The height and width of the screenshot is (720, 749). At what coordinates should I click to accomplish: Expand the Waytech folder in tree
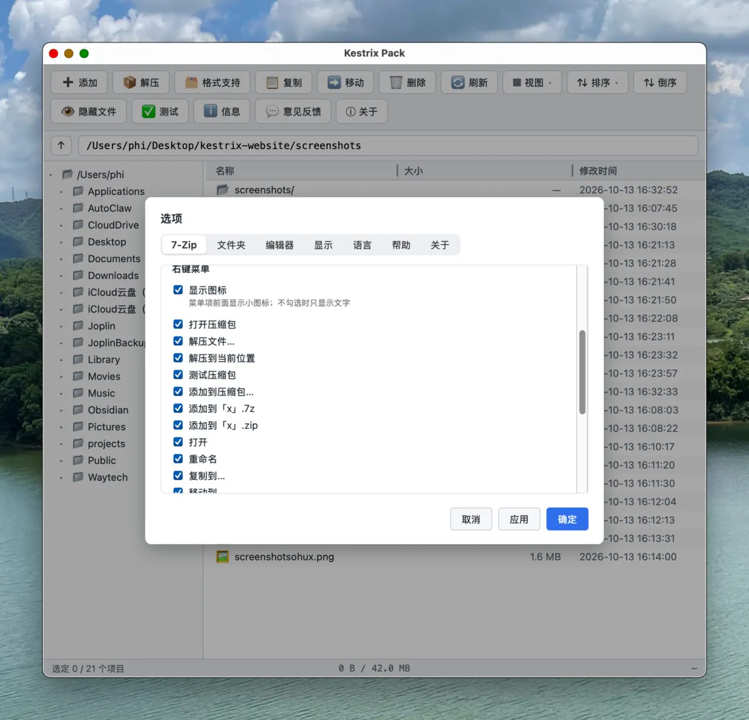(x=62, y=477)
